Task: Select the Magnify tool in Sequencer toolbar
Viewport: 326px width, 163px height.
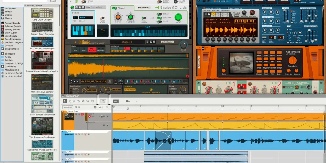Action: point(88,101)
